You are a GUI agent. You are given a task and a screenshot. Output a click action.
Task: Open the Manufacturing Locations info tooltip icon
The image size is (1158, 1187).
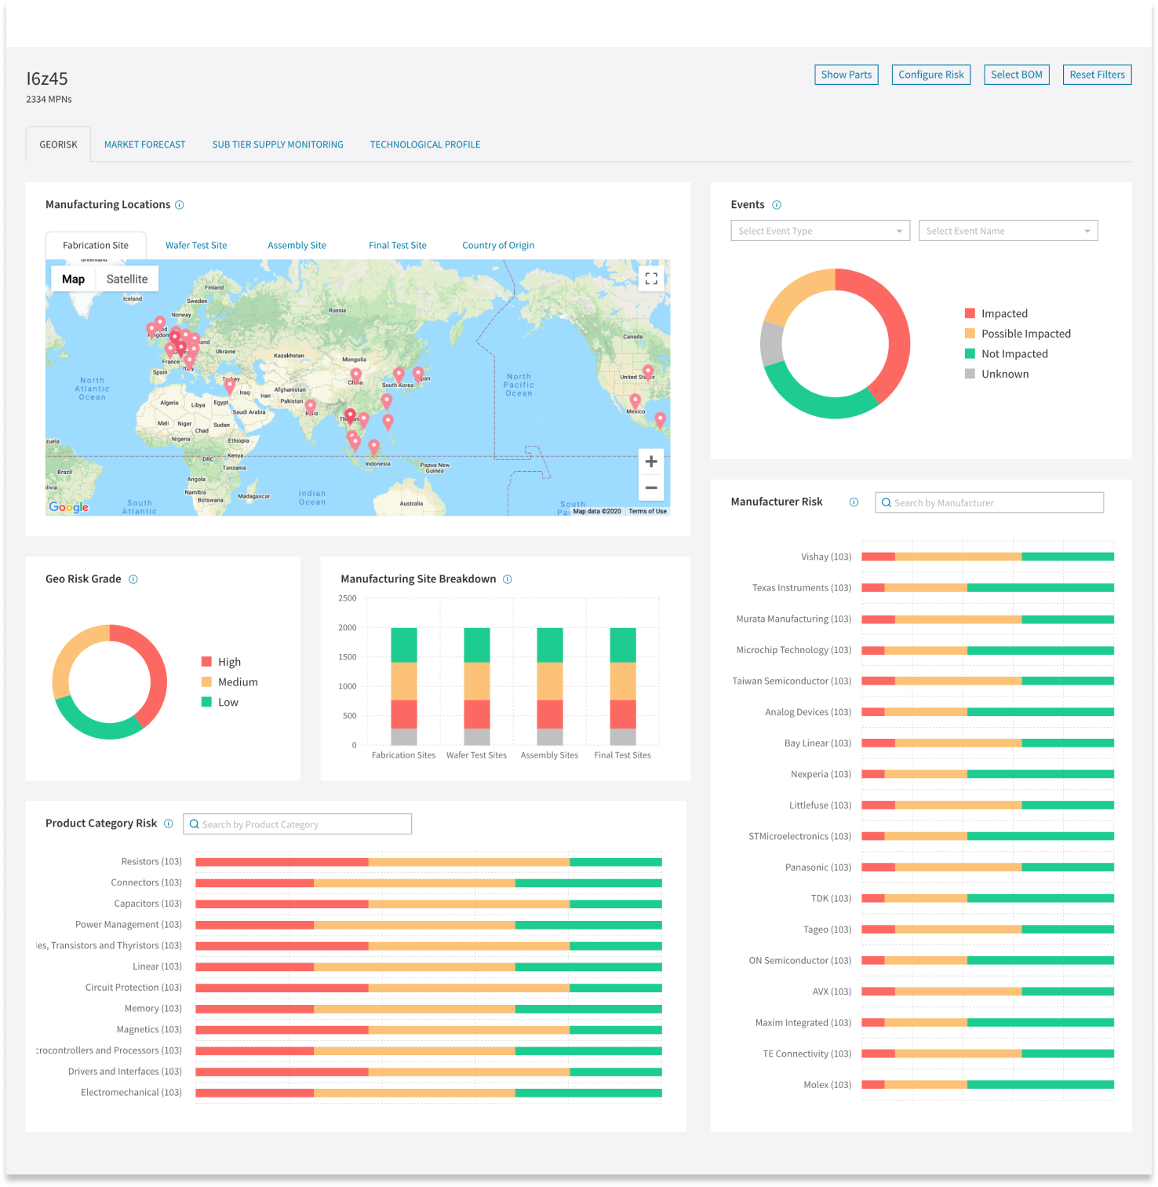pyautogui.click(x=180, y=204)
